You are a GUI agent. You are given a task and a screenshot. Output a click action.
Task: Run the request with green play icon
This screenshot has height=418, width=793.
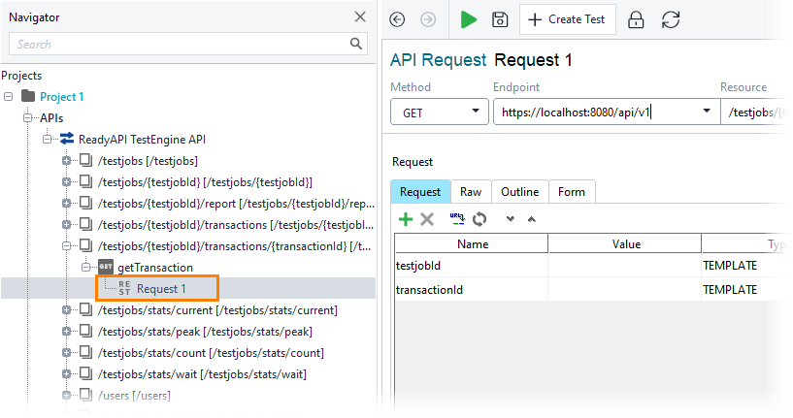(469, 19)
